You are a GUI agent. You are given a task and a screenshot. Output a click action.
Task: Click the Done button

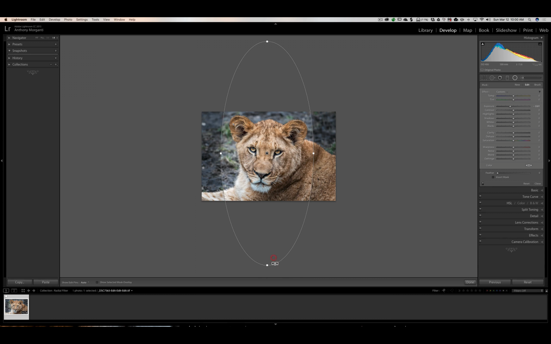click(470, 282)
